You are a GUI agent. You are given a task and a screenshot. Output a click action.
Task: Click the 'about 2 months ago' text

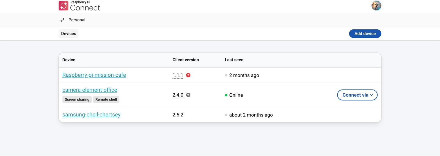point(251,115)
